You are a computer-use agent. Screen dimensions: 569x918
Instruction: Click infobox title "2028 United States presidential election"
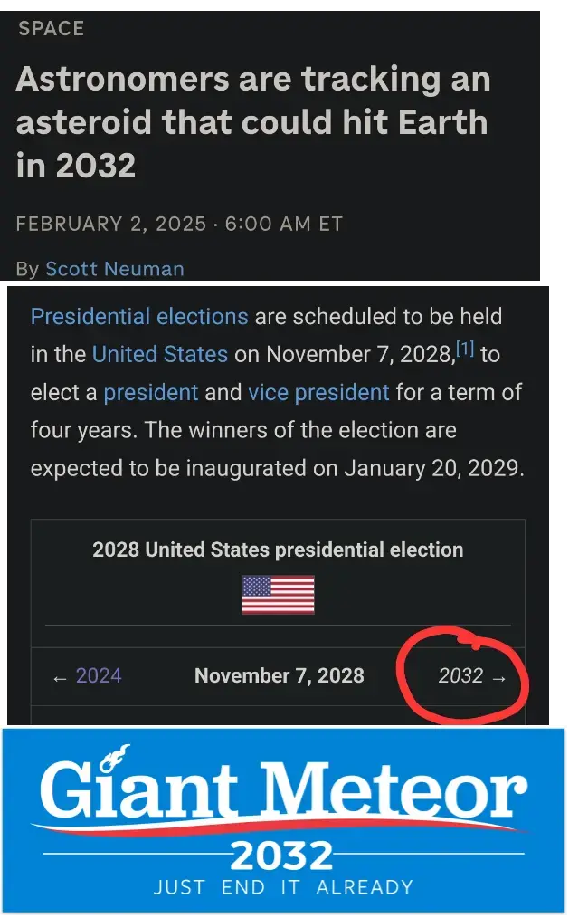(278, 550)
